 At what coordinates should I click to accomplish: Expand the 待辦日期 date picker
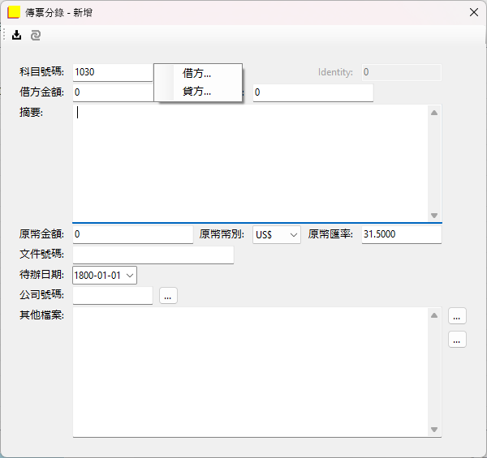pyautogui.click(x=130, y=276)
